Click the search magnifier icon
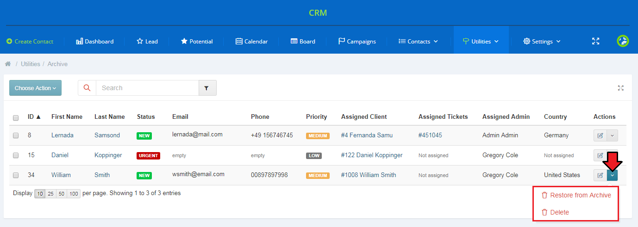The height and width of the screenshot is (227, 638). coord(87,88)
